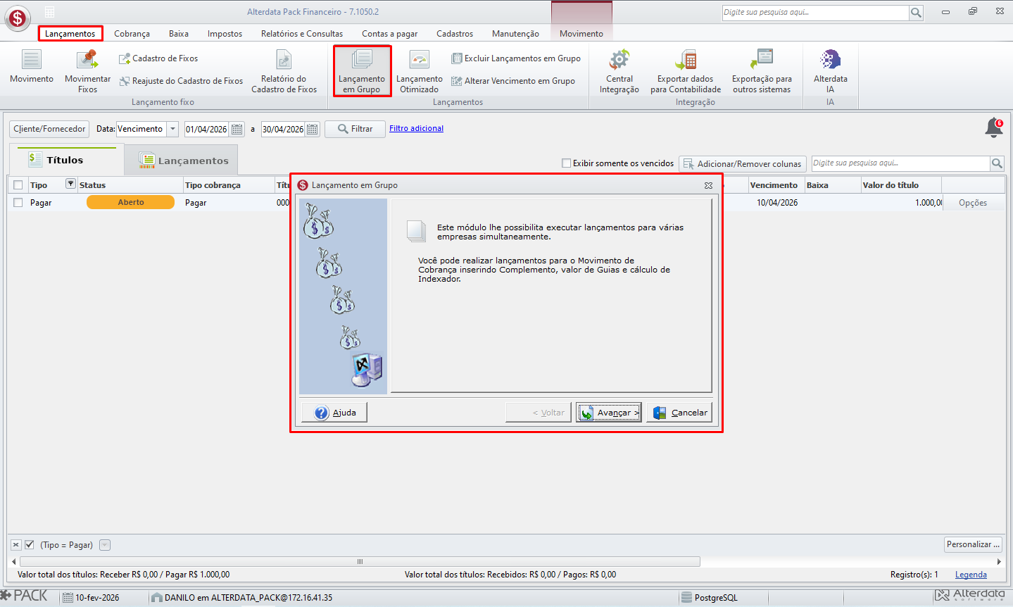Viewport: 1013px width, 607px height.
Task: Uncheck the Tipo = Pagar filter
Action: click(30, 545)
